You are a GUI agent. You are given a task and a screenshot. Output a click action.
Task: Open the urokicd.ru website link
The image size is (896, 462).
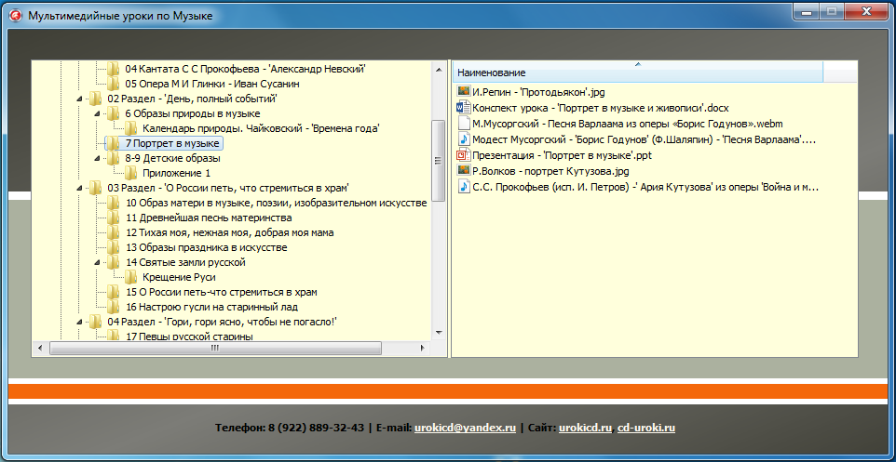[x=586, y=428]
